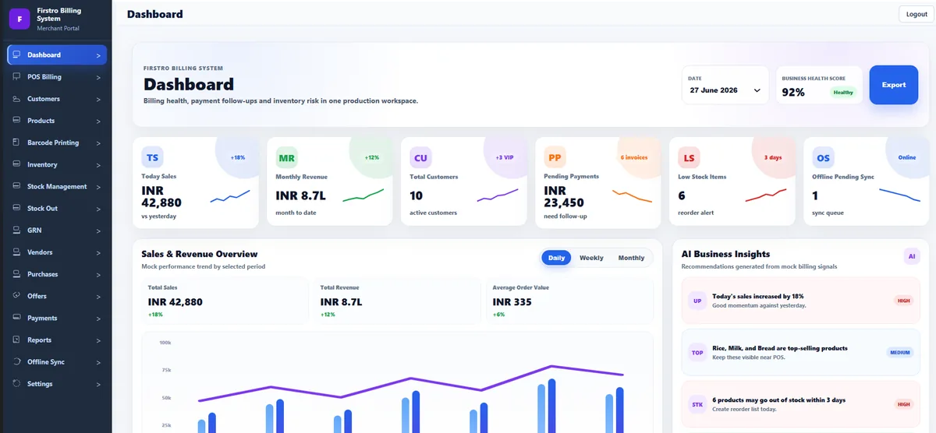
Task: Expand the Customers chevron
Action: pos(98,99)
